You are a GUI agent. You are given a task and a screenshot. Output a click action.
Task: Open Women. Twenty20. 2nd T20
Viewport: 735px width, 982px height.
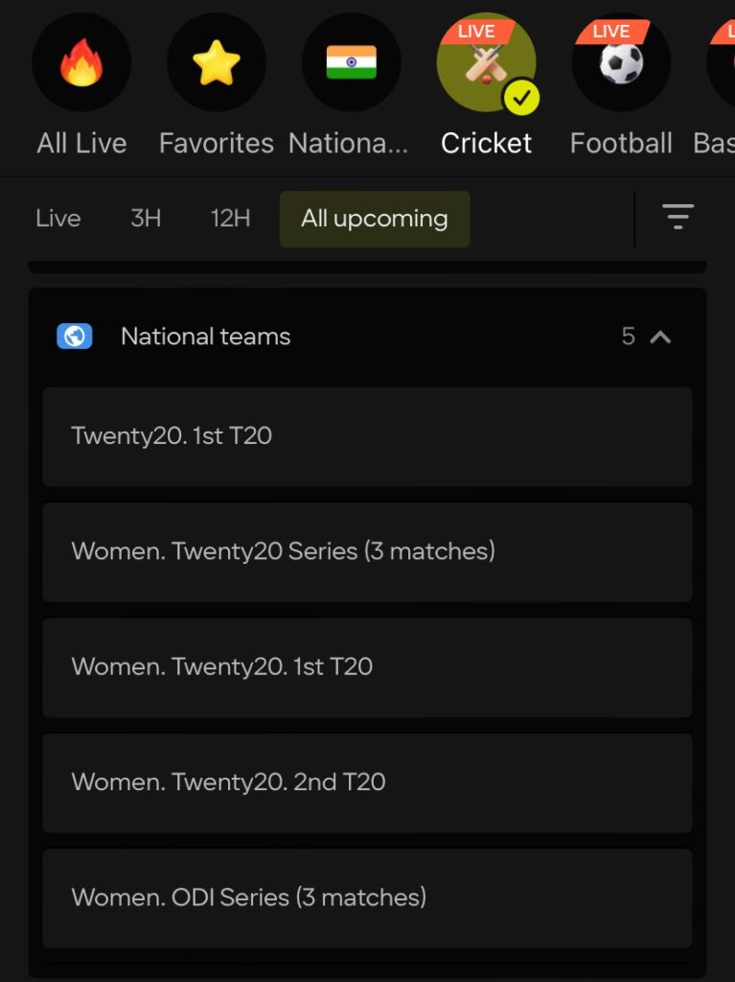(367, 783)
